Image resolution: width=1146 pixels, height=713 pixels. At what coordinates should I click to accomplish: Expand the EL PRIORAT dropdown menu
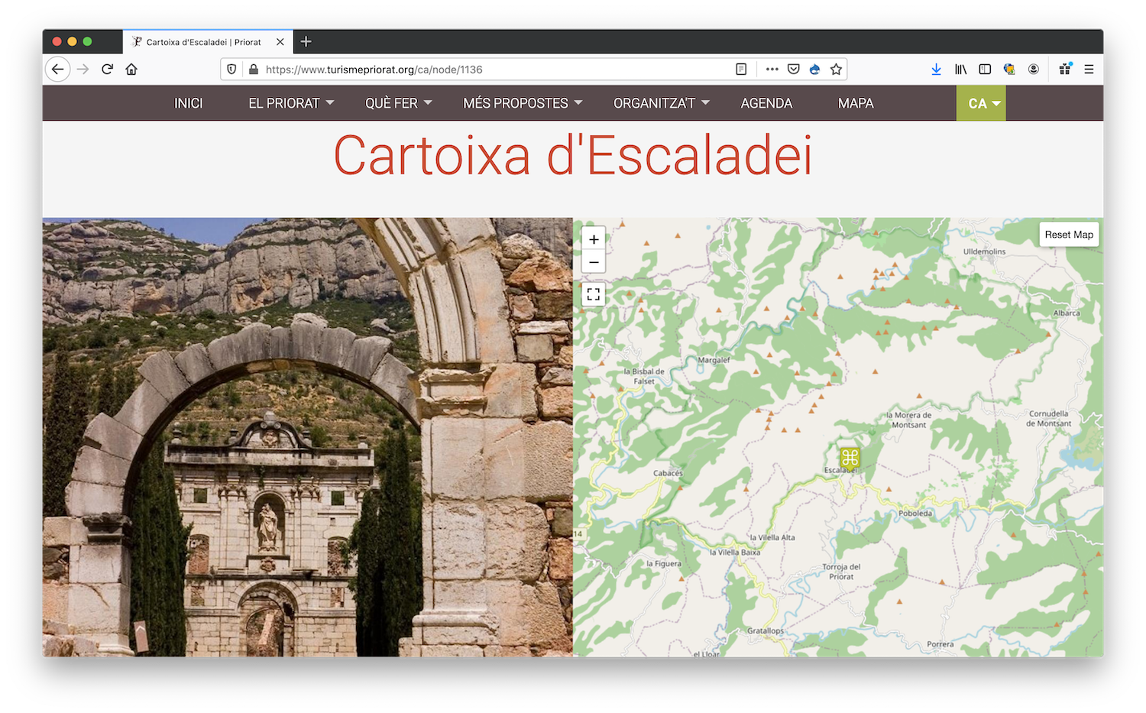[291, 103]
